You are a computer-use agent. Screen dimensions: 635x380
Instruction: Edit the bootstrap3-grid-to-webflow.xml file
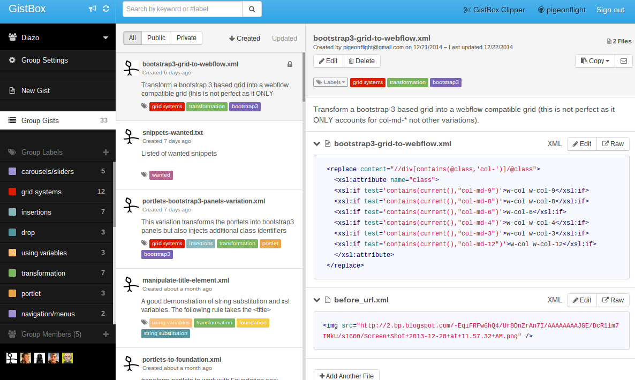(582, 143)
